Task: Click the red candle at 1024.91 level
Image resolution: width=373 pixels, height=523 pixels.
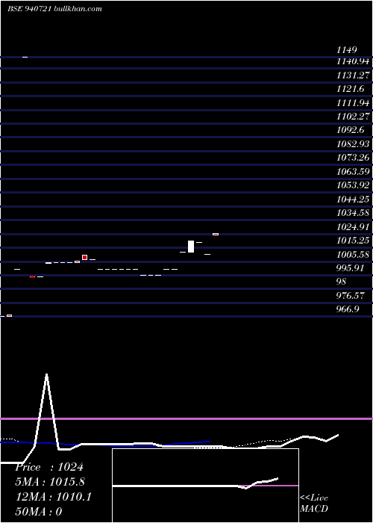Action: [x=216, y=234]
